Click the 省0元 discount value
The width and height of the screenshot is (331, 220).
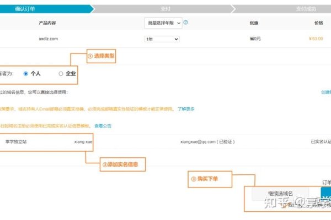pyautogui.click(x=255, y=38)
